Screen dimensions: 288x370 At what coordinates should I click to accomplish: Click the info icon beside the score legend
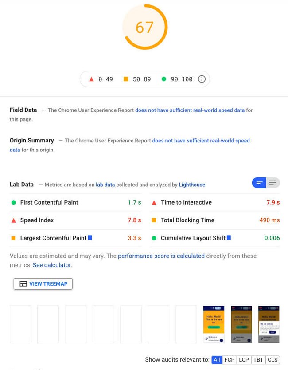click(x=202, y=79)
